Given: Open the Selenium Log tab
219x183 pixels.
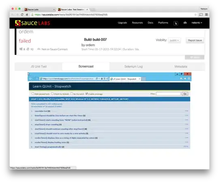Looking at the screenshot, I should click(x=133, y=66).
